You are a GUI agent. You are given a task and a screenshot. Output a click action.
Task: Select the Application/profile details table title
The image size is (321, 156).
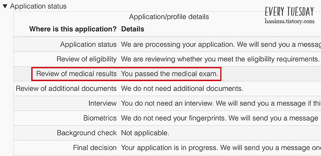pos(169,17)
